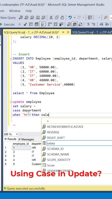Switch output to Results to Grid
This screenshot has width=112, height=199.
click(75, 24)
